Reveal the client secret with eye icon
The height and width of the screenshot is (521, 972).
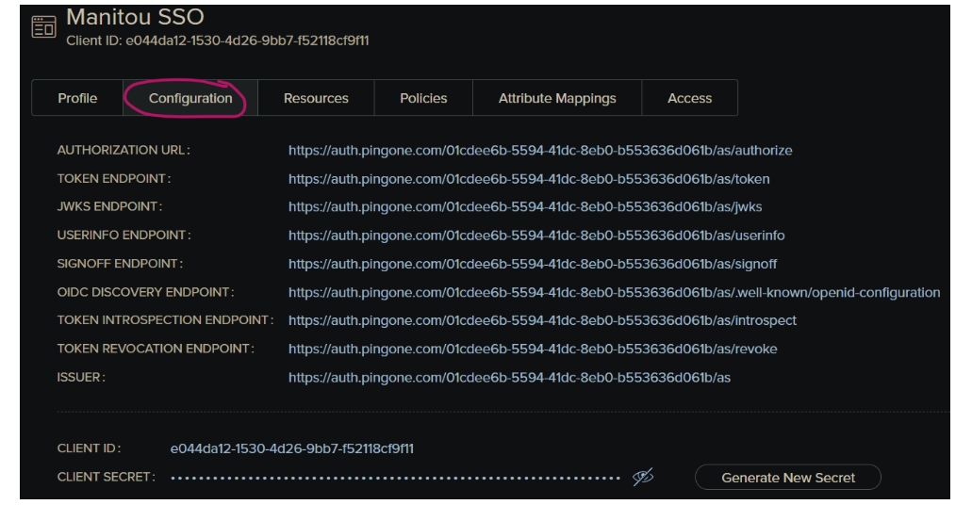click(643, 477)
